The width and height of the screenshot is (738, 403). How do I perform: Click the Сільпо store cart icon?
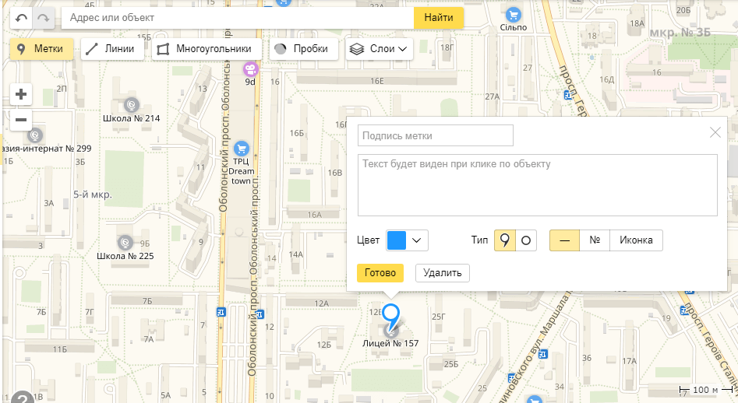513,14
